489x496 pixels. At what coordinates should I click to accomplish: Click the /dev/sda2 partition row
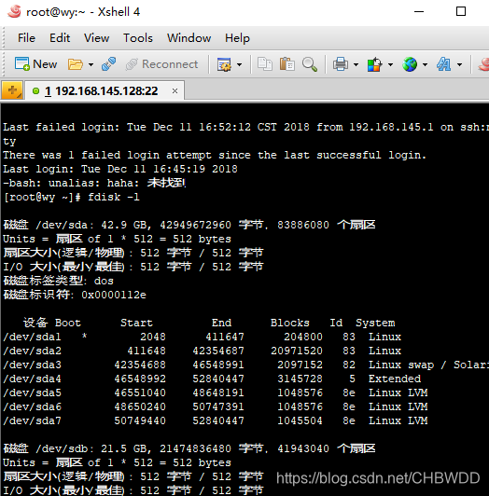pos(203,351)
